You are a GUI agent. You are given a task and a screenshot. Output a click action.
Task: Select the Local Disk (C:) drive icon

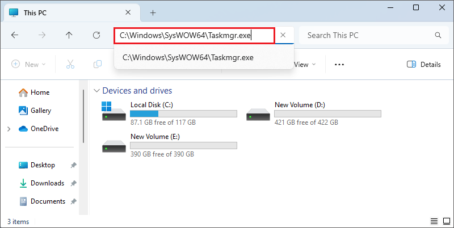pyautogui.click(x=114, y=111)
